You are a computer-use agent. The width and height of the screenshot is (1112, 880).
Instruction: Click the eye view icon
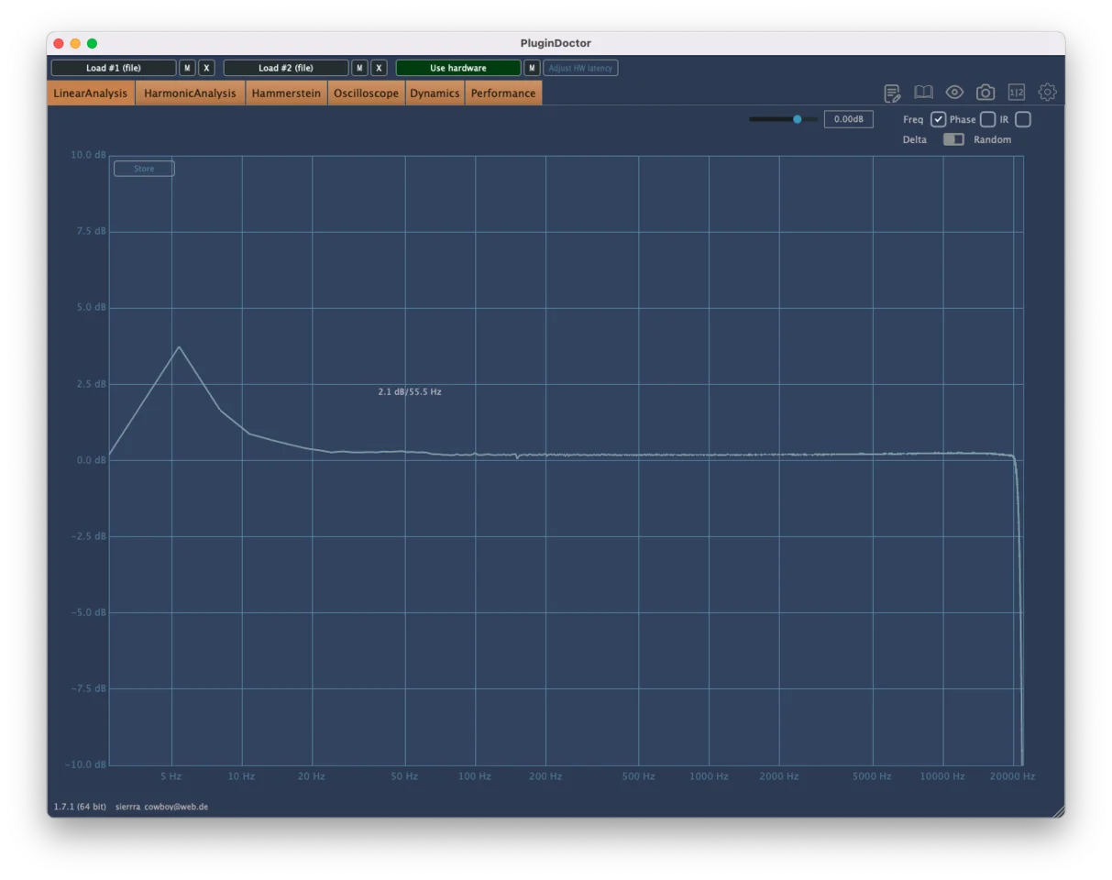(x=954, y=93)
